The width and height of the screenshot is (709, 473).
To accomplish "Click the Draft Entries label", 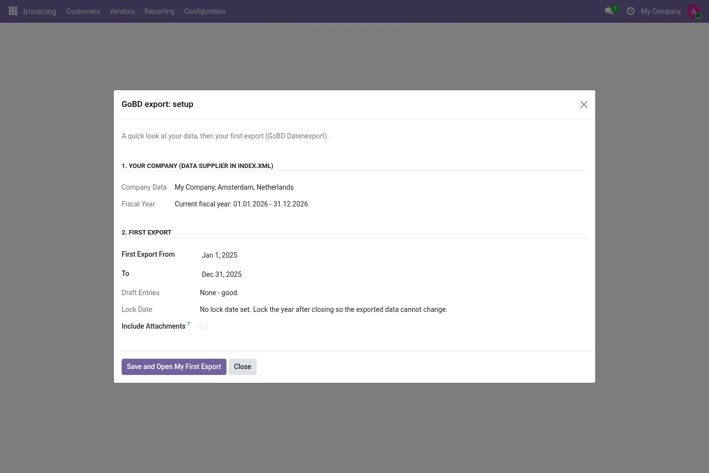I will [140, 293].
